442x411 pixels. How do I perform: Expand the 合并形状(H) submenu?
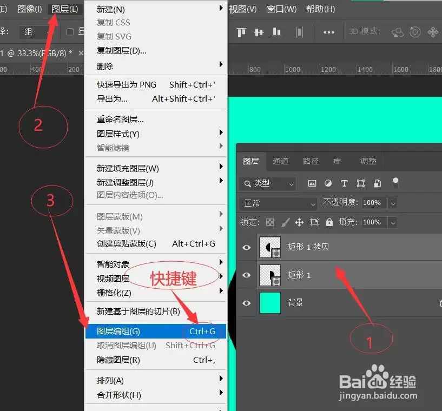tap(221, 393)
